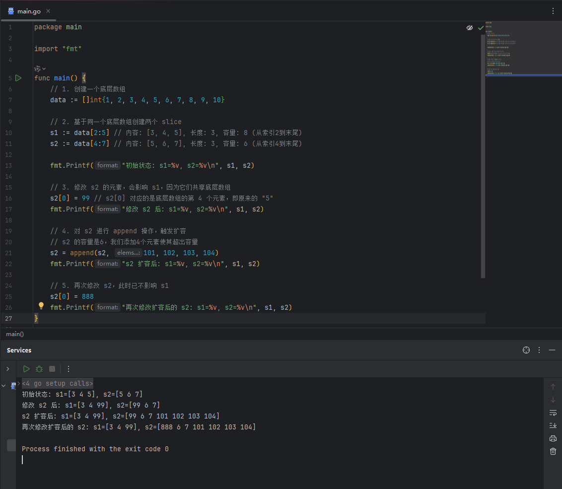The height and width of the screenshot is (489, 562).
Task: Minimize the Services panel
Action: click(x=552, y=350)
